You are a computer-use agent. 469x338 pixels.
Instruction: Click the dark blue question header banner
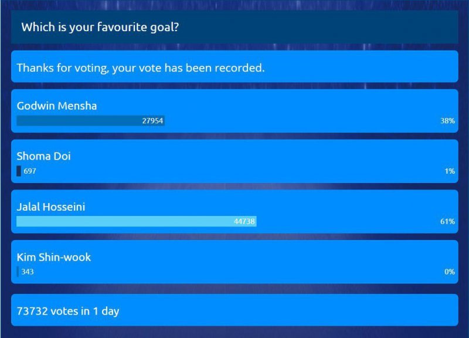coord(235,27)
